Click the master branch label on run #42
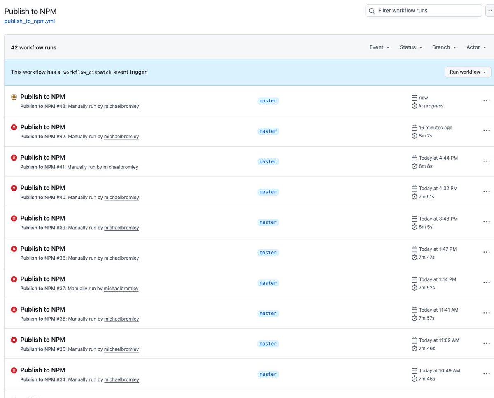Image resolution: width=494 pixels, height=398 pixels. pos(268,131)
